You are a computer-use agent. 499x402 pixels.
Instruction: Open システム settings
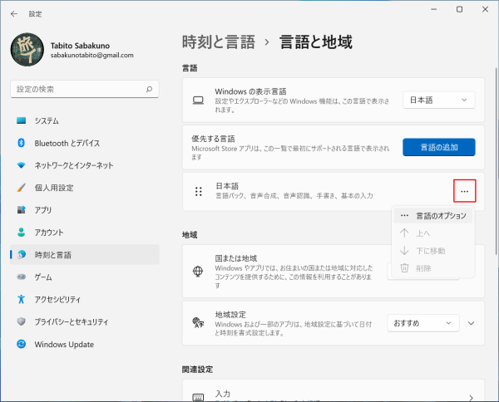[x=85, y=120]
